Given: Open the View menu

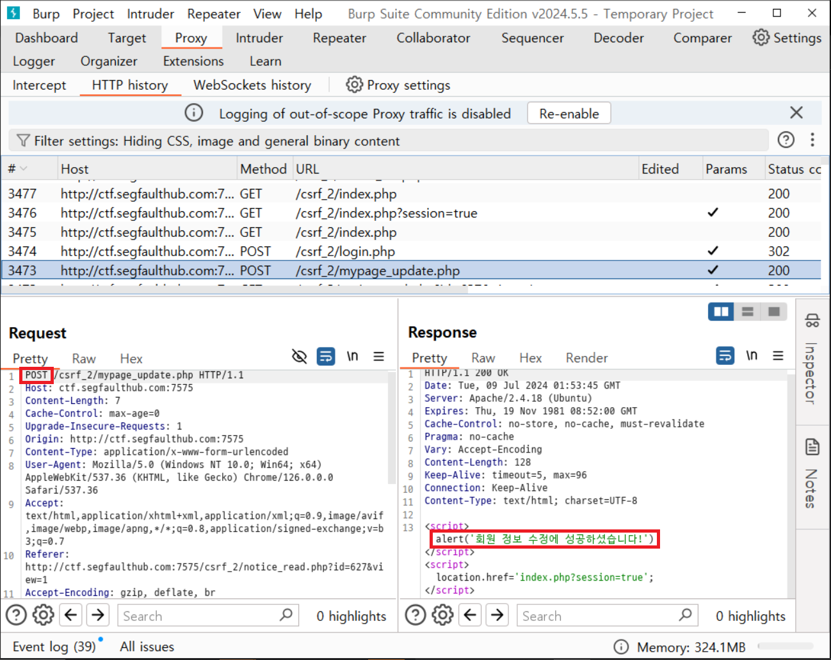Looking at the screenshot, I should pyautogui.click(x=267, y=13).
